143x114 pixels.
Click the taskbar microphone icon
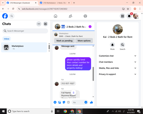point(52,111)
